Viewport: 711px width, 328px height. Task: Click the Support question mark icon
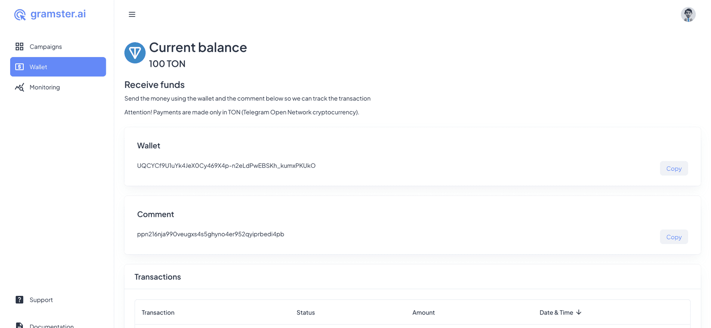click(19, 300)
